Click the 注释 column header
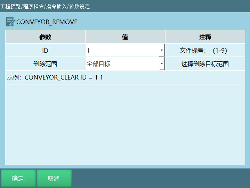Screen dimensions: 250x188 [205, 37]
